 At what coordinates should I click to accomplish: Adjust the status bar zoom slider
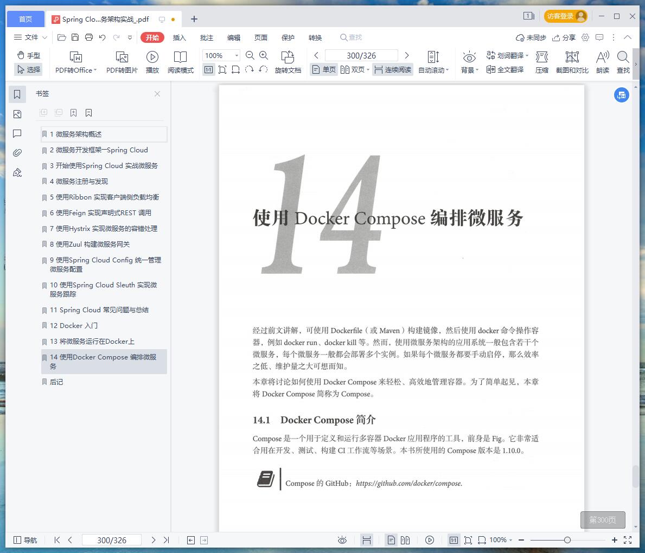point(567,540)
